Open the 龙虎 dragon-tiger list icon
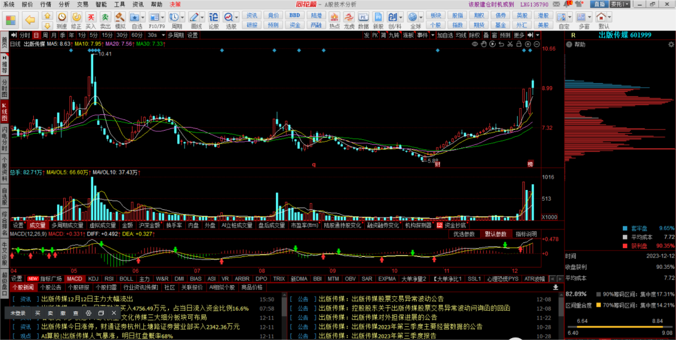The width and height of the screenshot is (676, 340). pyautogui.click(x=349, y=17)
